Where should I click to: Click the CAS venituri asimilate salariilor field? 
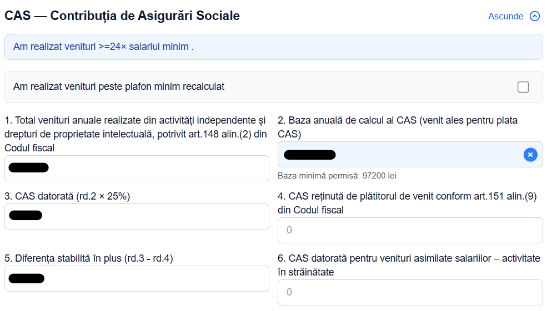(410, 292)
